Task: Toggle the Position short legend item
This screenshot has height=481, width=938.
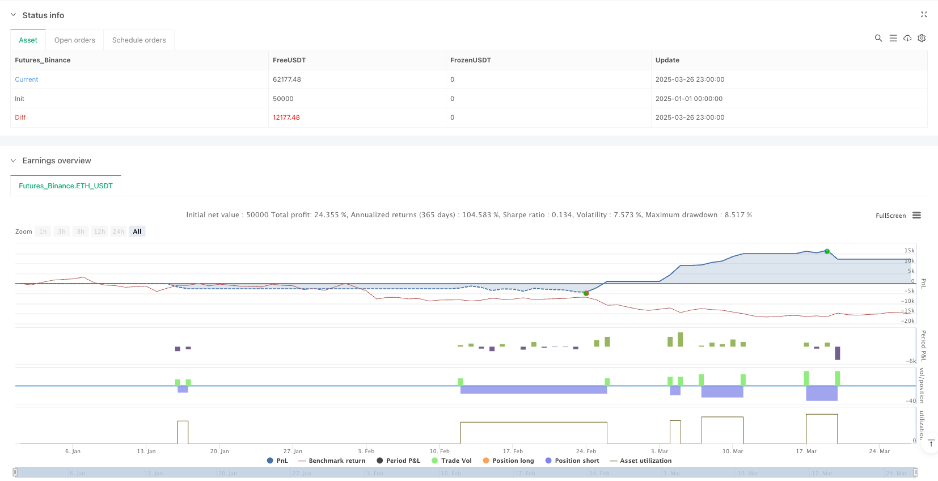Action: (572, 461)
